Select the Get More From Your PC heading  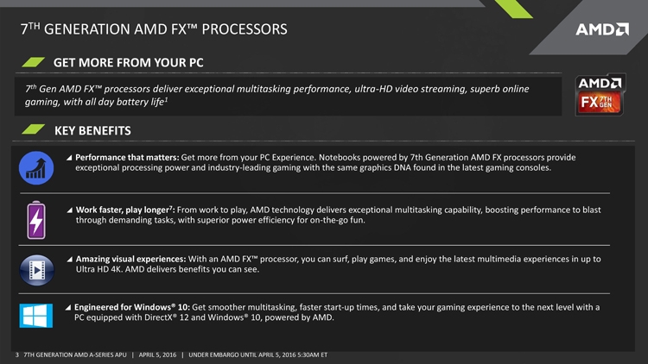click(x=129, y=63)
